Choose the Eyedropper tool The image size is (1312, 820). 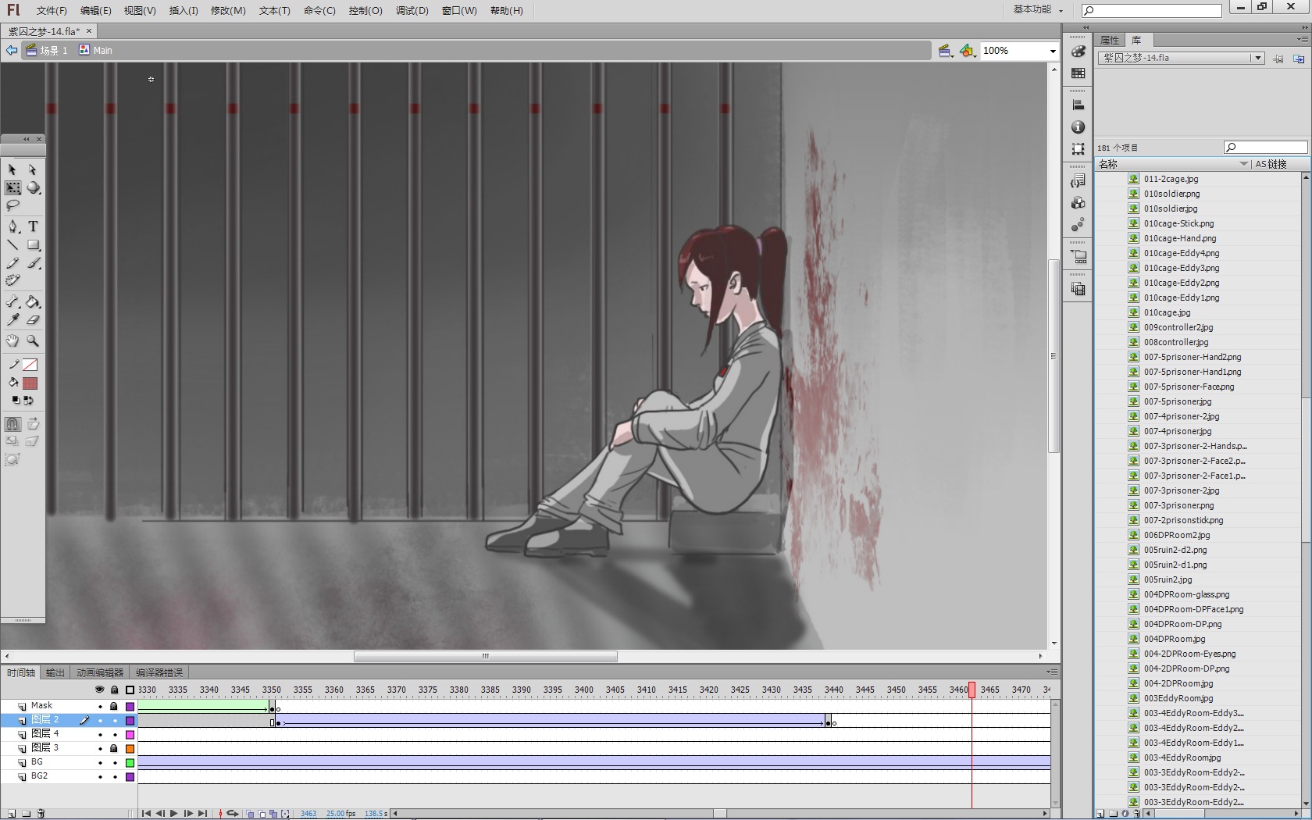tap(12, 320)
